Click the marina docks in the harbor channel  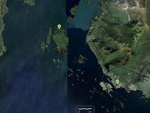[109, 80]
